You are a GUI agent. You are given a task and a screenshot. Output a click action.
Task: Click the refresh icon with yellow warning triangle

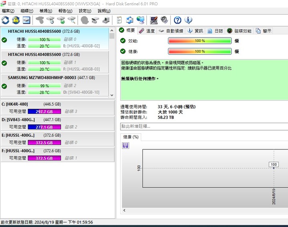point(16,20)
